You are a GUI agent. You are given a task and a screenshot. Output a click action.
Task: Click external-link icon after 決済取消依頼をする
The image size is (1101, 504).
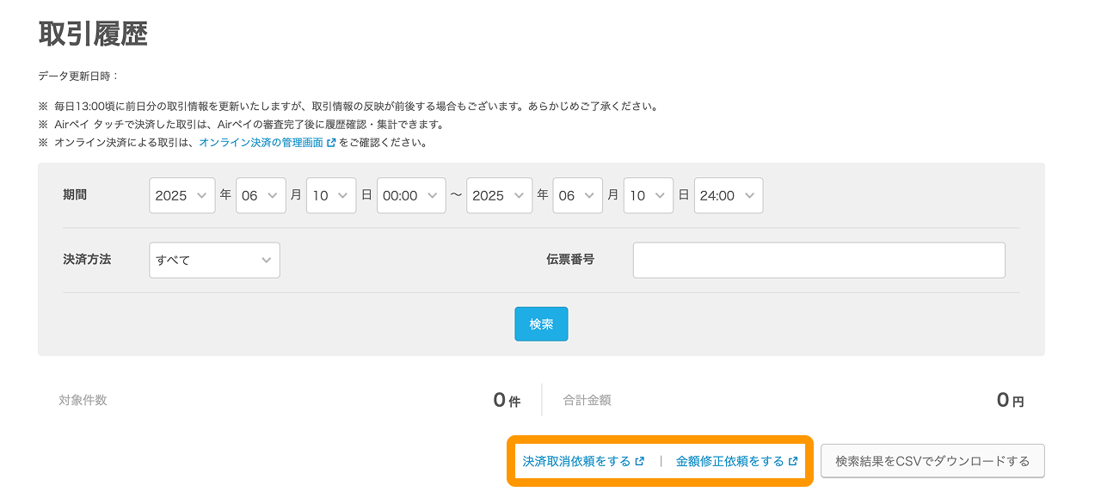(x=639, y=461)
